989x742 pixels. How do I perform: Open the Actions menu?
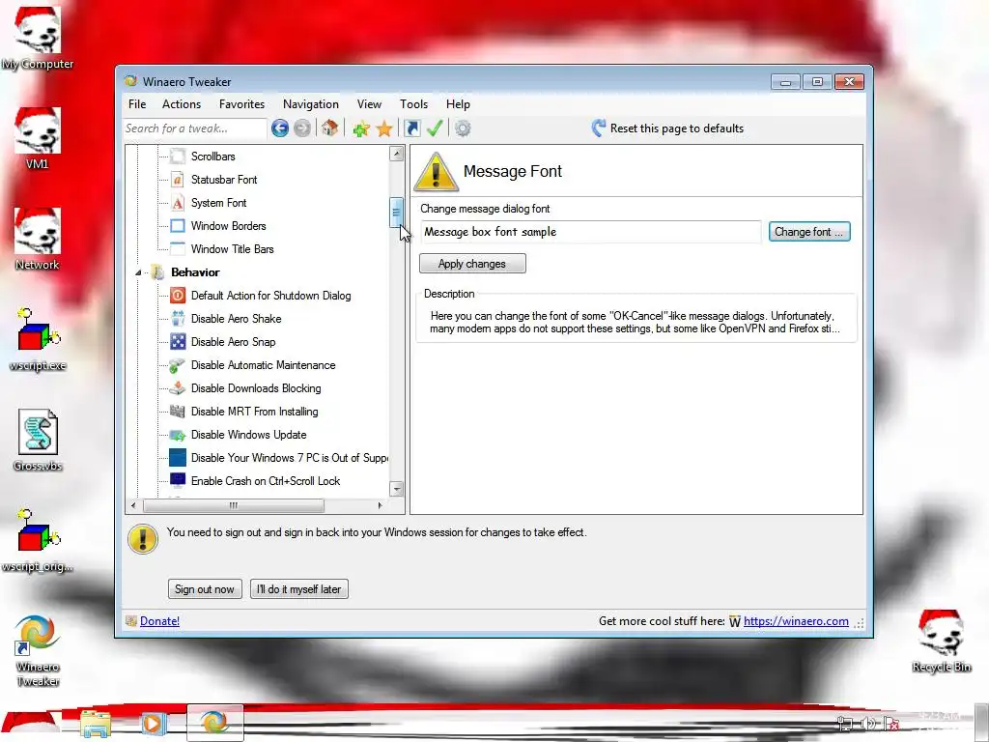(x=182, y=104)
